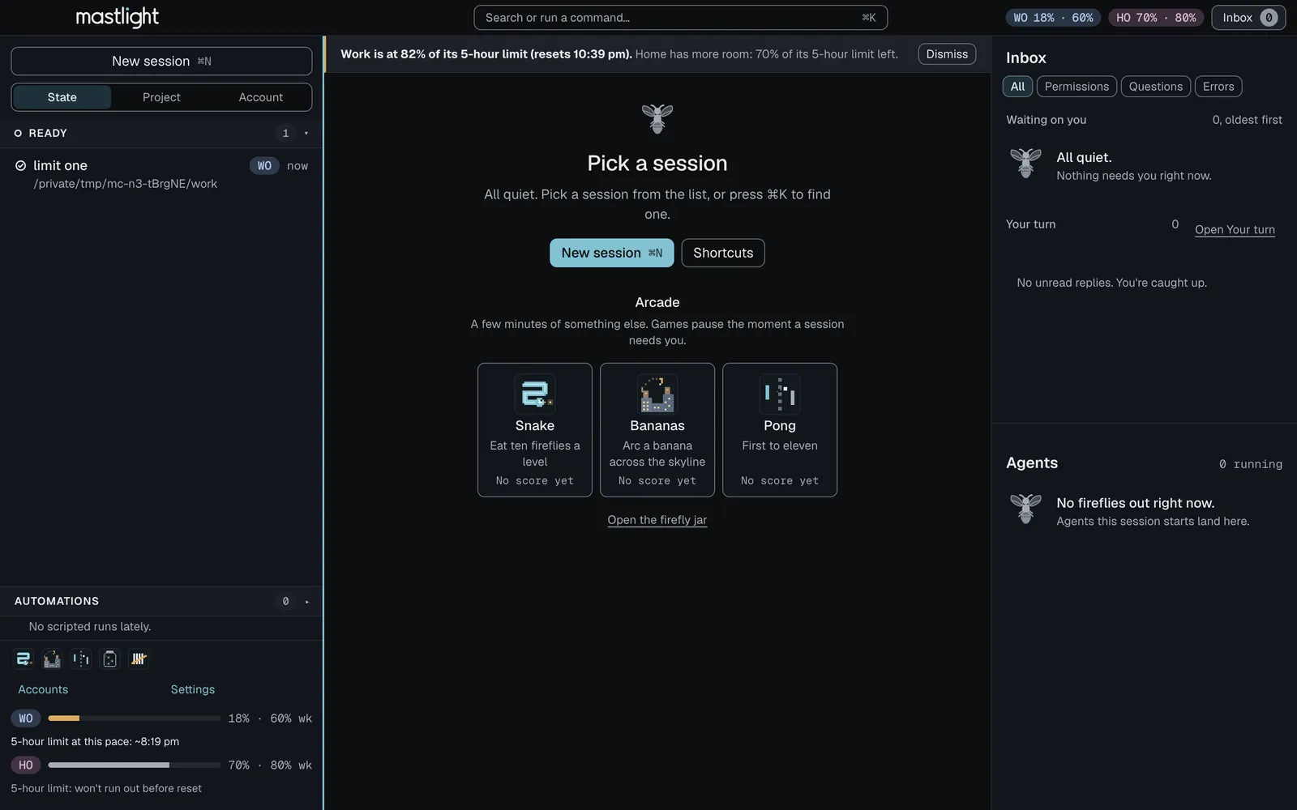Select the limit one session row
Image resolution: width=1297 pixels, height=810 pixels.
click(161, 174)
